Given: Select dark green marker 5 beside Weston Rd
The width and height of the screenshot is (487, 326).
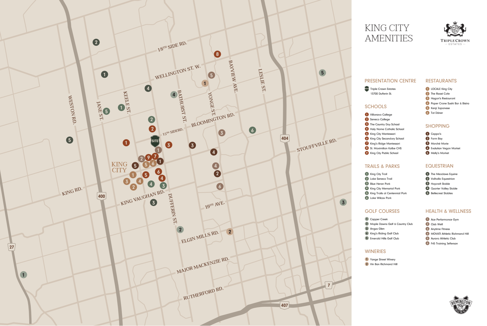Looking at the screenshot, I should coord(70,140).
